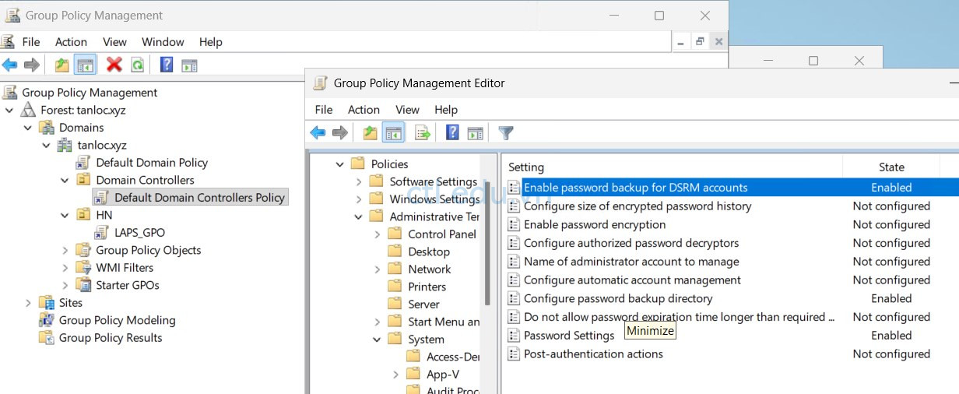Select Enable password encryption setting

tap(732, 224)
